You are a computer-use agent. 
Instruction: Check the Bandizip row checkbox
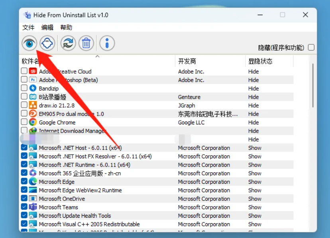pos(24,88)
